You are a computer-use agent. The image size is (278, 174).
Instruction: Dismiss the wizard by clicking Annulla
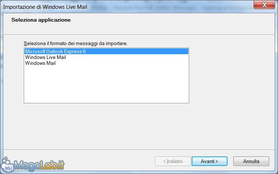click(251, 161)
